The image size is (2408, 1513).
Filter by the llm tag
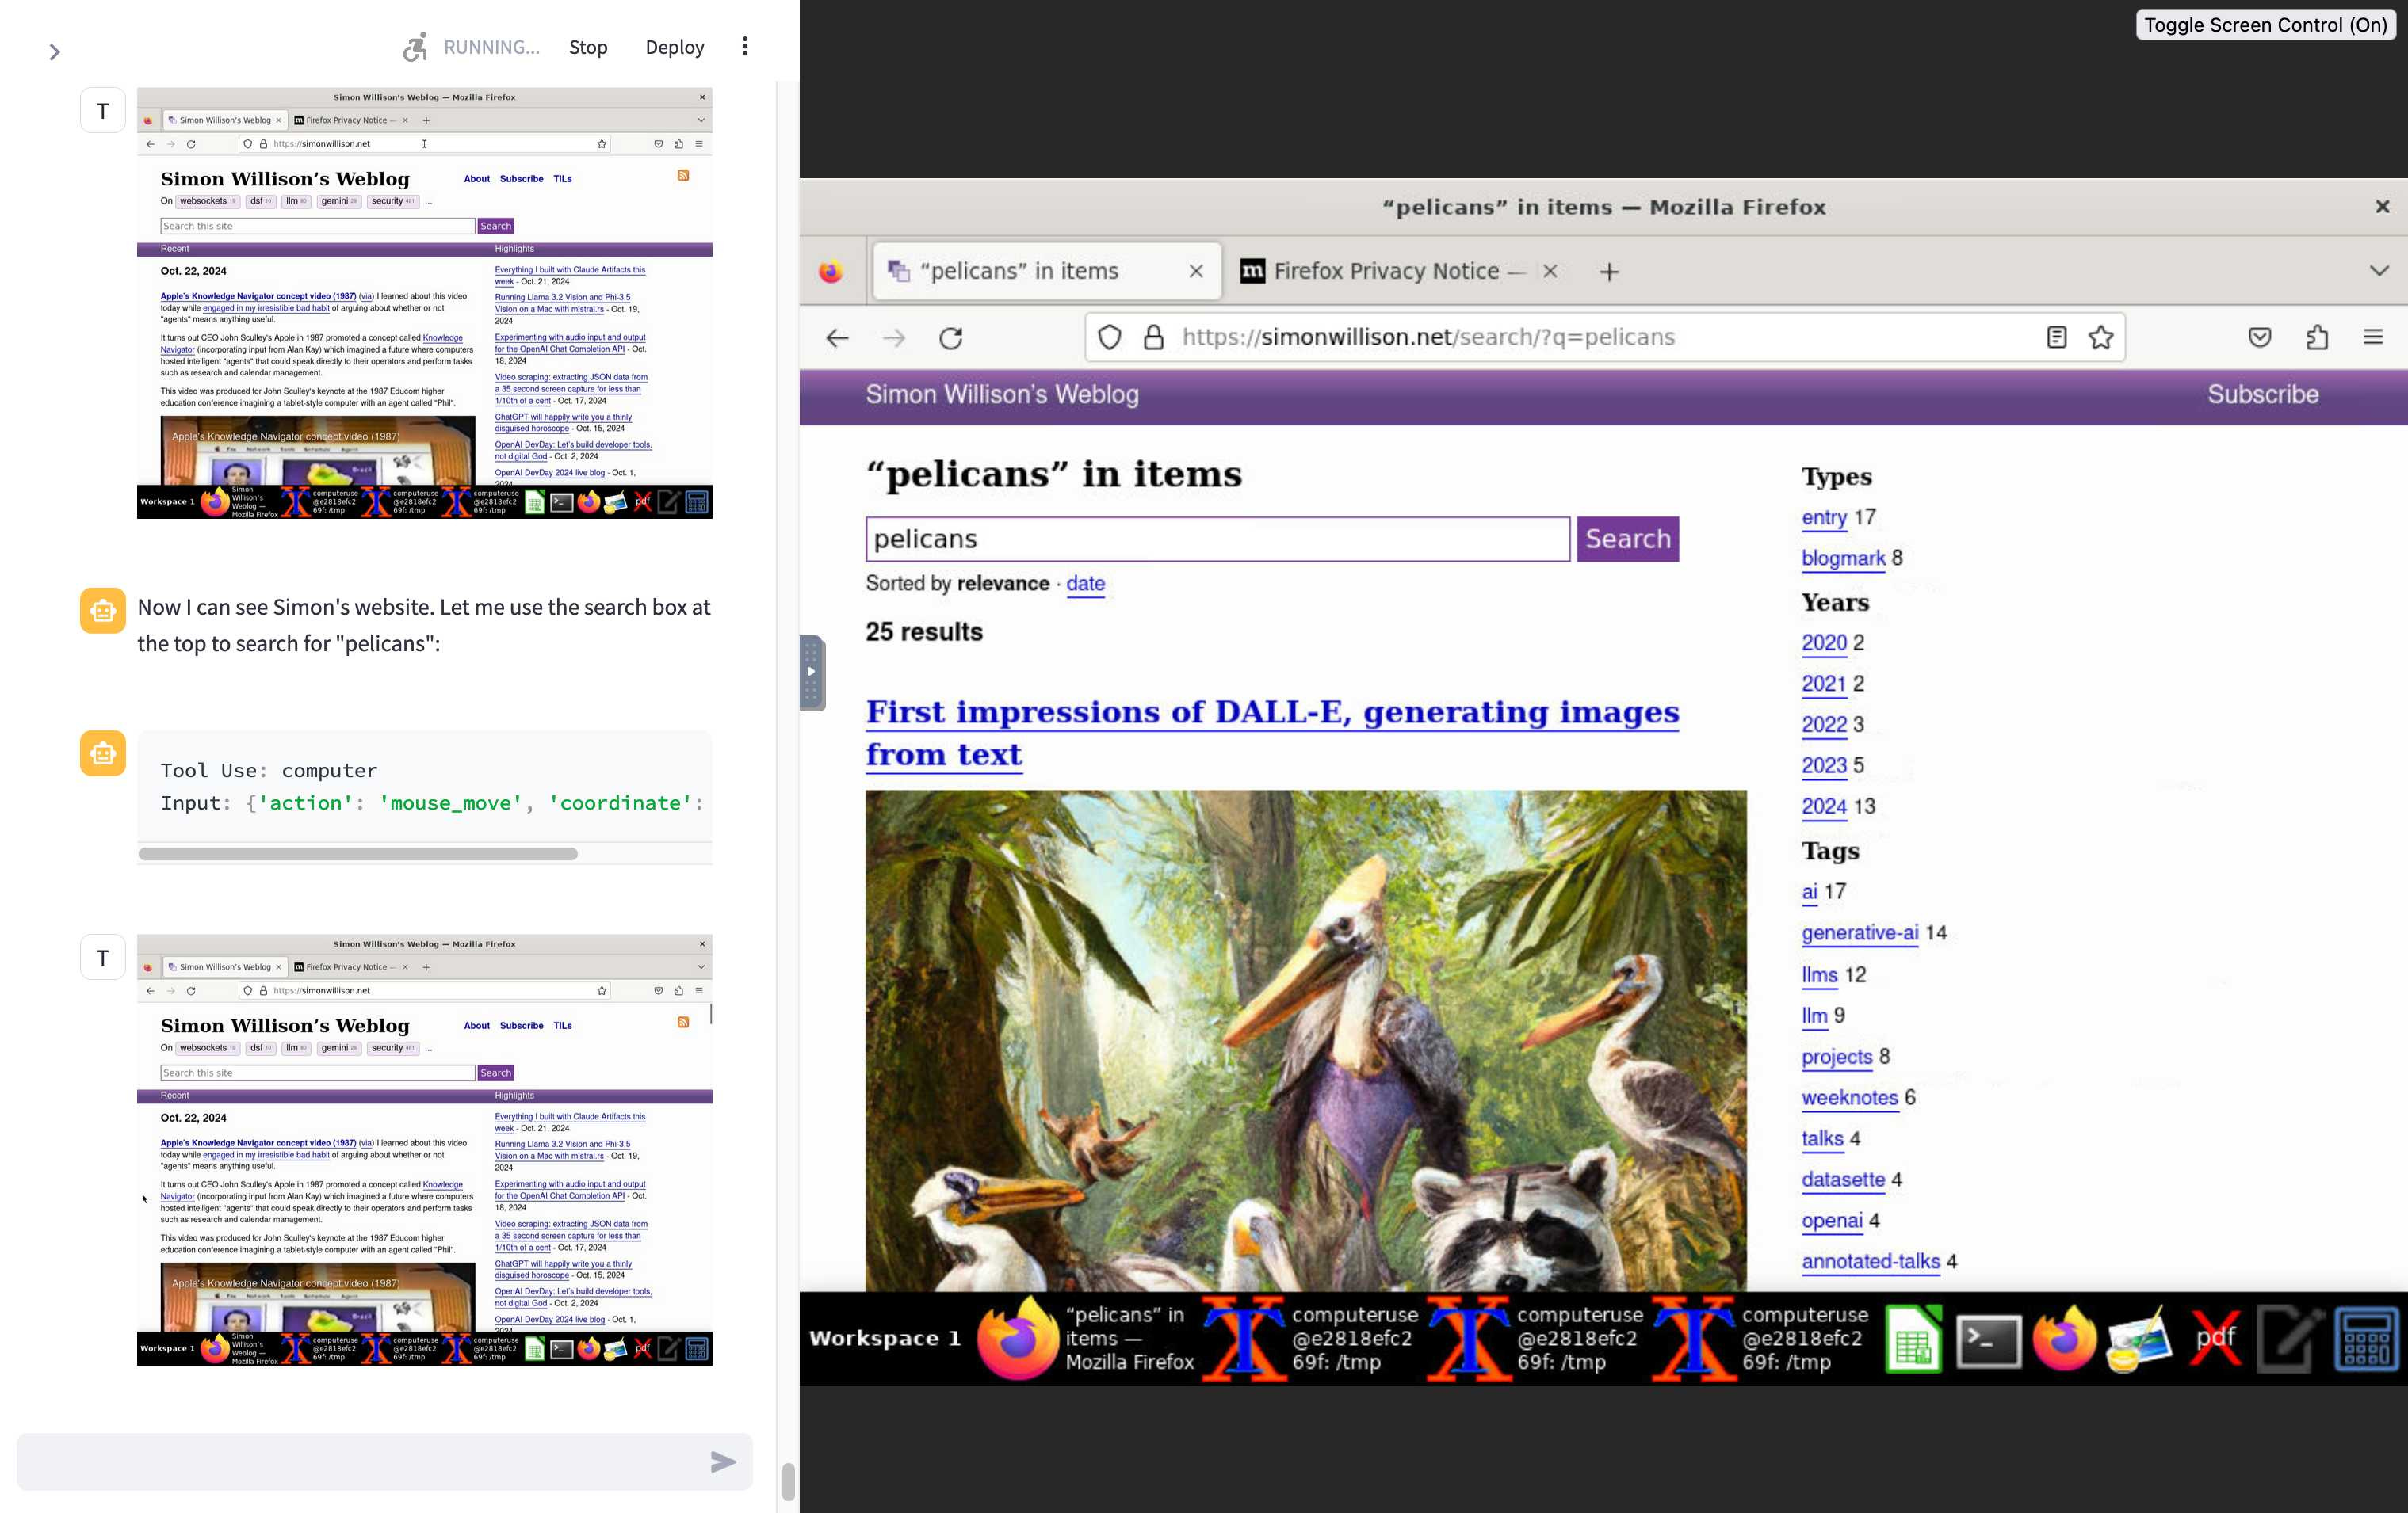[x=1814, y=1016]
